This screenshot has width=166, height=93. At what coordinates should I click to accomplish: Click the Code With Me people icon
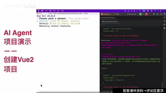point(157,14)
